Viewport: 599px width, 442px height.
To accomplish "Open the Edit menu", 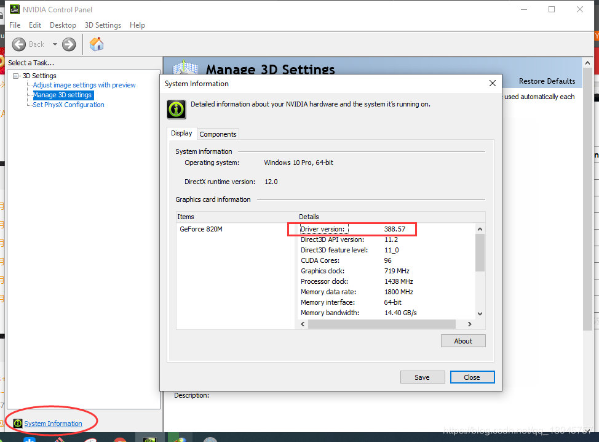I will point(35,25).
